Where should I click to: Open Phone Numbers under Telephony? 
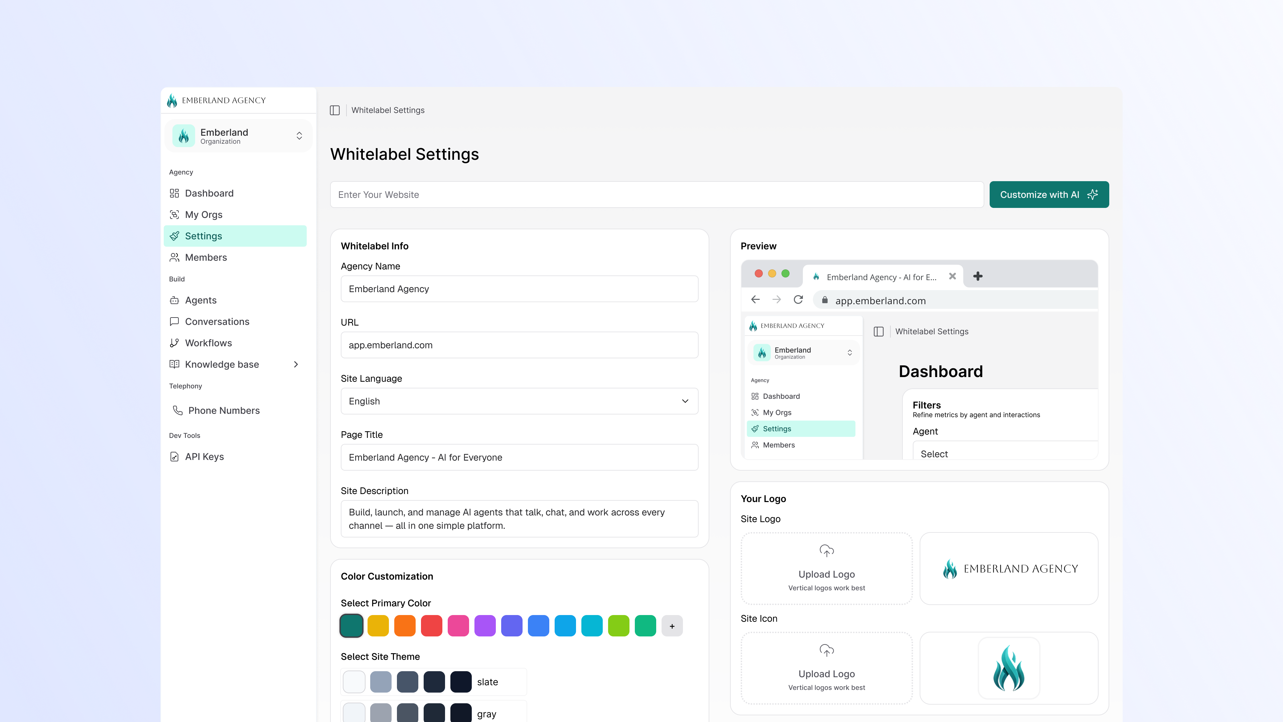224,410
